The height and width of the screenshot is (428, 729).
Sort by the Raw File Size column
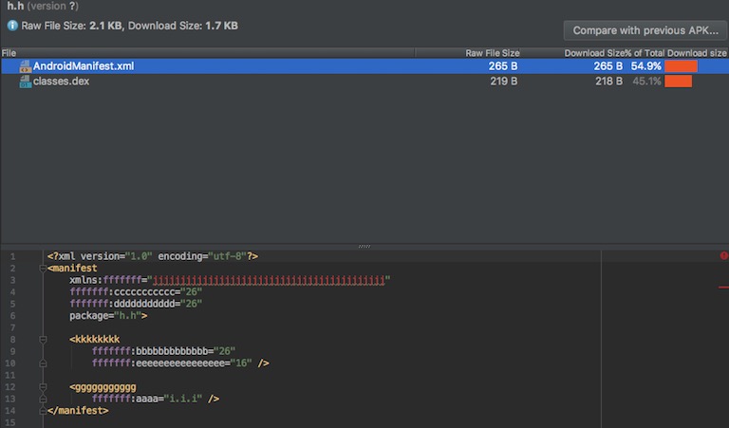492,53
